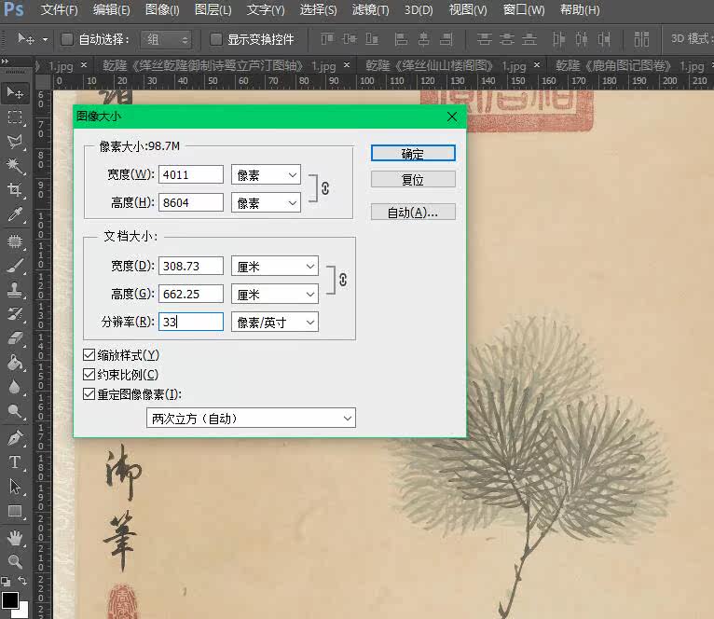Open the 像素/英寸 resolution unit dropdown
Image resolution: width=714 pixels, height=619 pixels.
275,323
